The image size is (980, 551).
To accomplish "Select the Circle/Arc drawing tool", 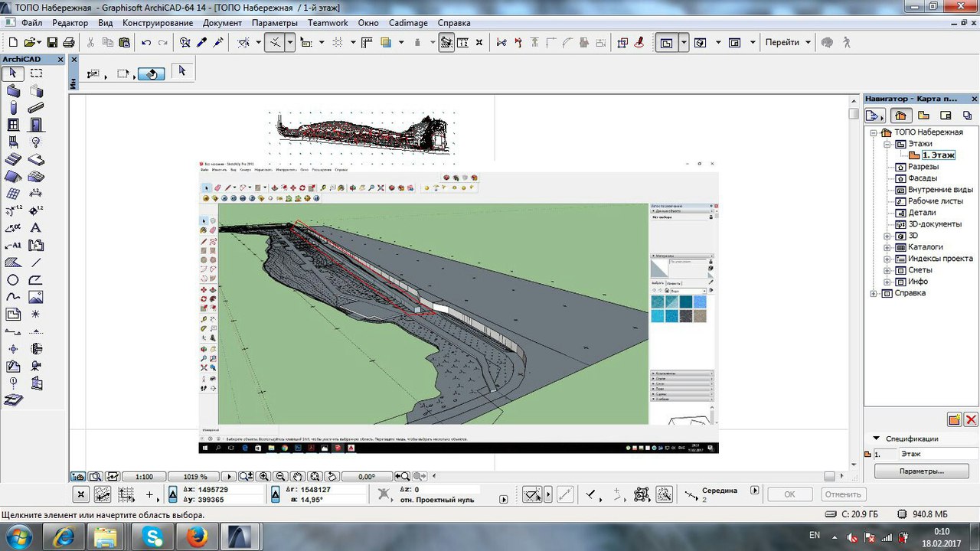I will [x=13, y=280].
